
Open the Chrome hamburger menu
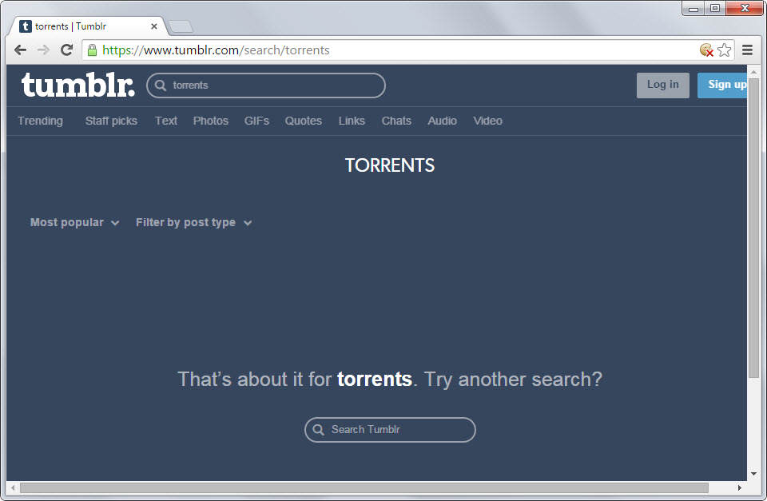[x=747, y=50]
